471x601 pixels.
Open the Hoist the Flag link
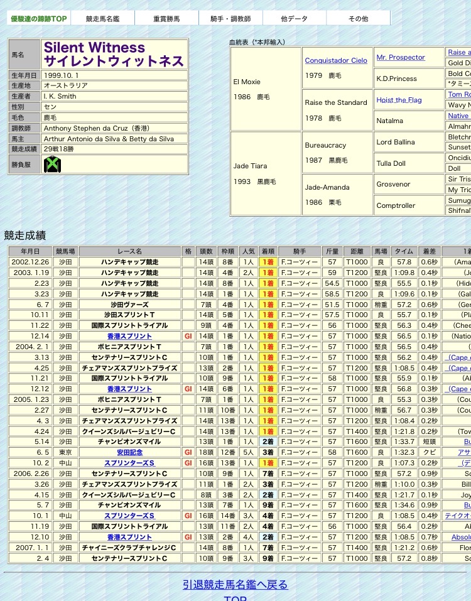pyautogui.click(x=399, y=100)
